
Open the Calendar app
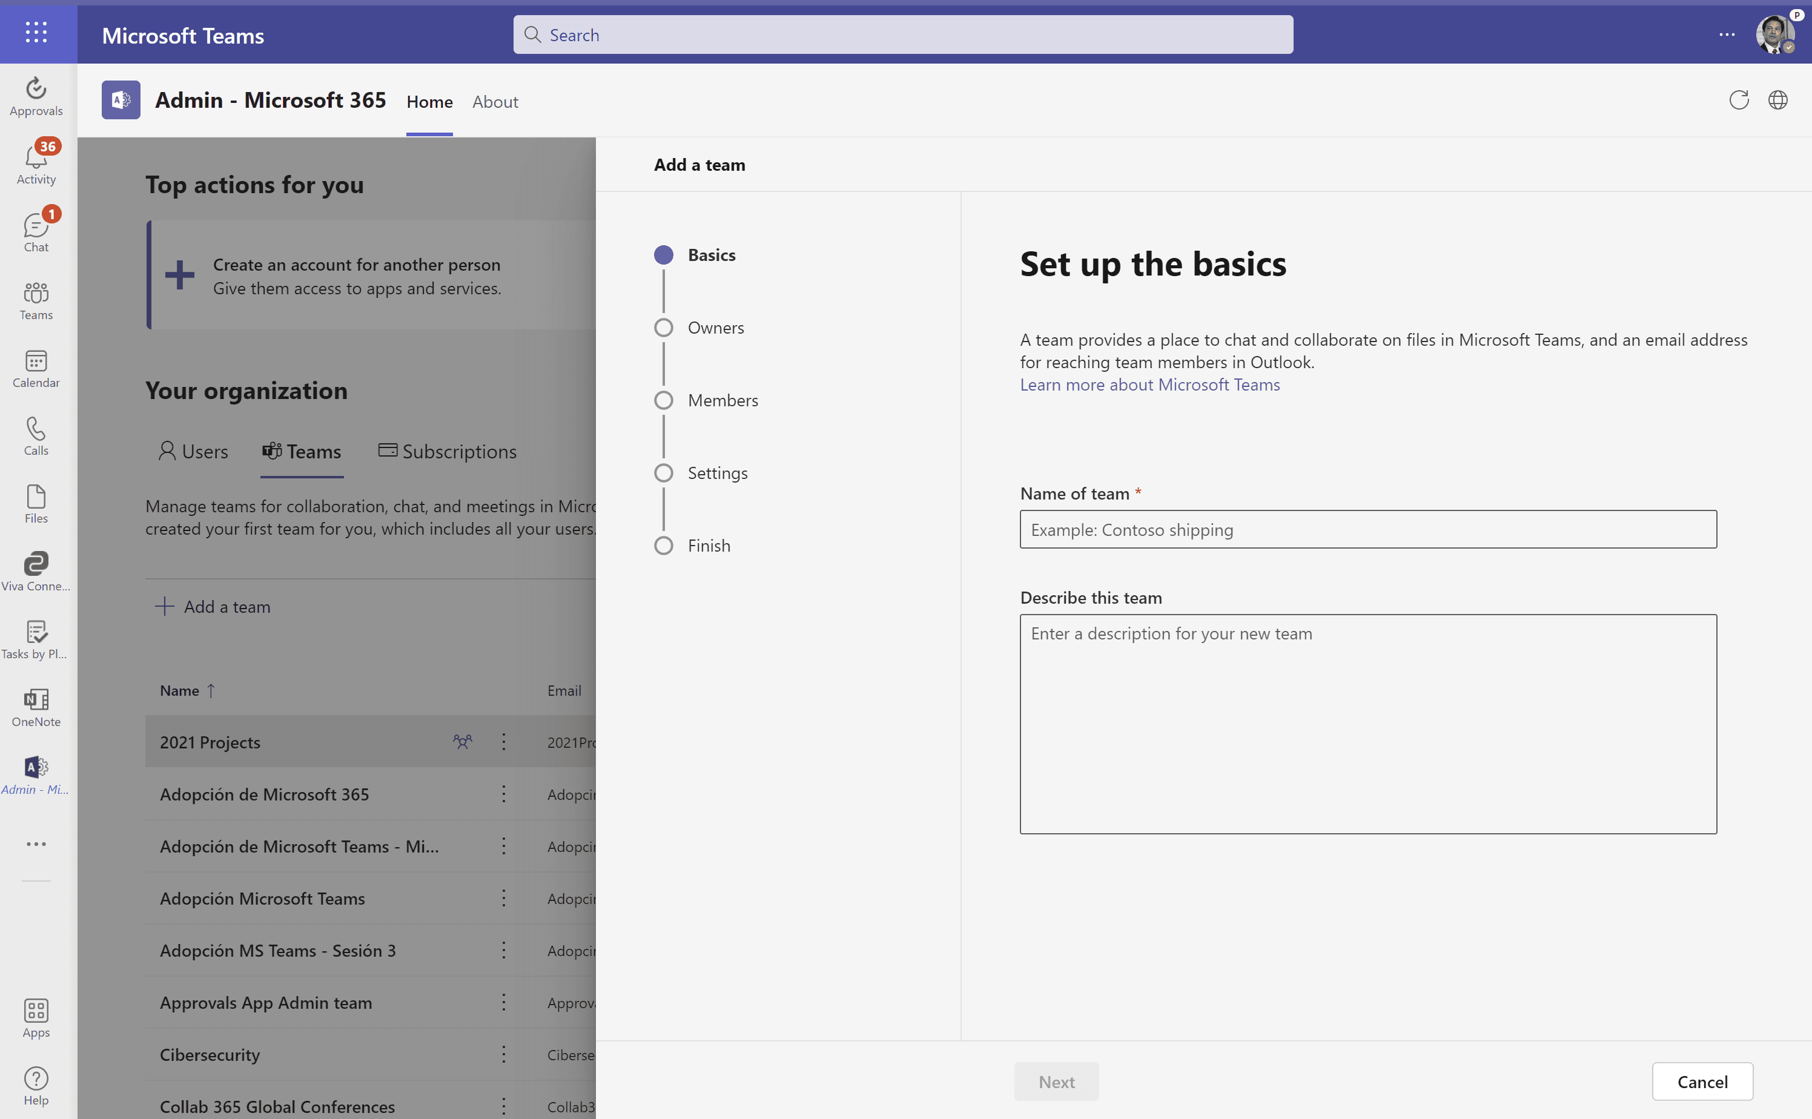click(36, 369)
